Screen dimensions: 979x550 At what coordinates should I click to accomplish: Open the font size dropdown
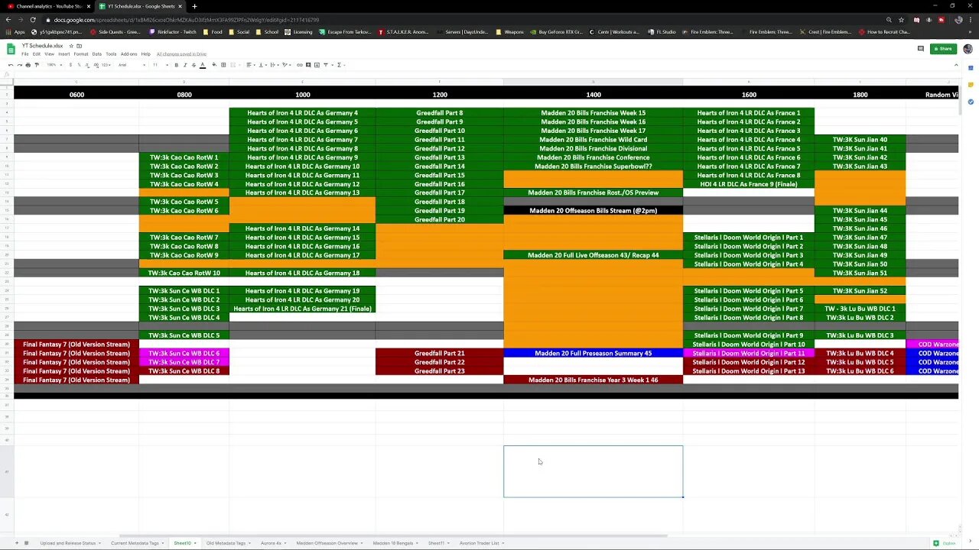click(161, 65)
